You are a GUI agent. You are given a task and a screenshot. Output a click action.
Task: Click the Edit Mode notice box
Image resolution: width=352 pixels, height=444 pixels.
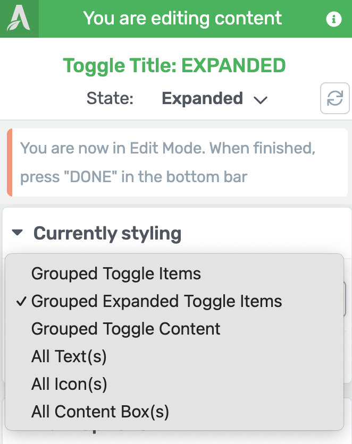(178, 163)
